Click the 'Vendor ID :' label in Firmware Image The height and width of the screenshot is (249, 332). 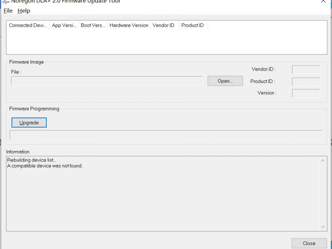(x=264, y=69)
